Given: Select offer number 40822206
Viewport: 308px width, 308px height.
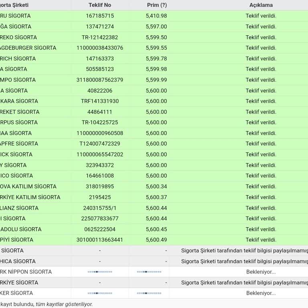Looking at the screenshot, I should [100, 91].
